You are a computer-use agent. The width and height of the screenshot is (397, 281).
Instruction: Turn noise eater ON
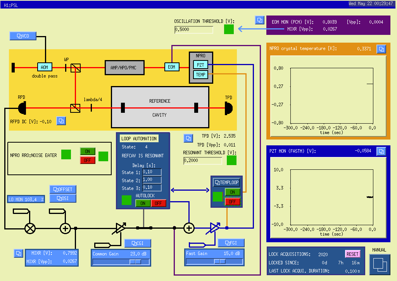coord(88,152)
